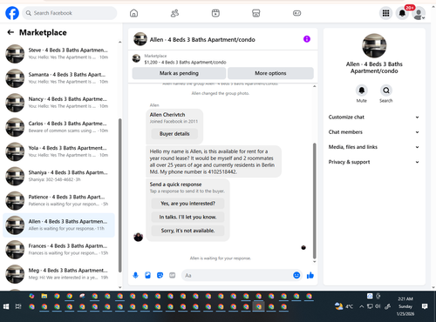Open the weather widget showing 4°C
Image resolution: width=436 pixels, height=322 pixels.
pyautogui.click(x=344, y=306)
